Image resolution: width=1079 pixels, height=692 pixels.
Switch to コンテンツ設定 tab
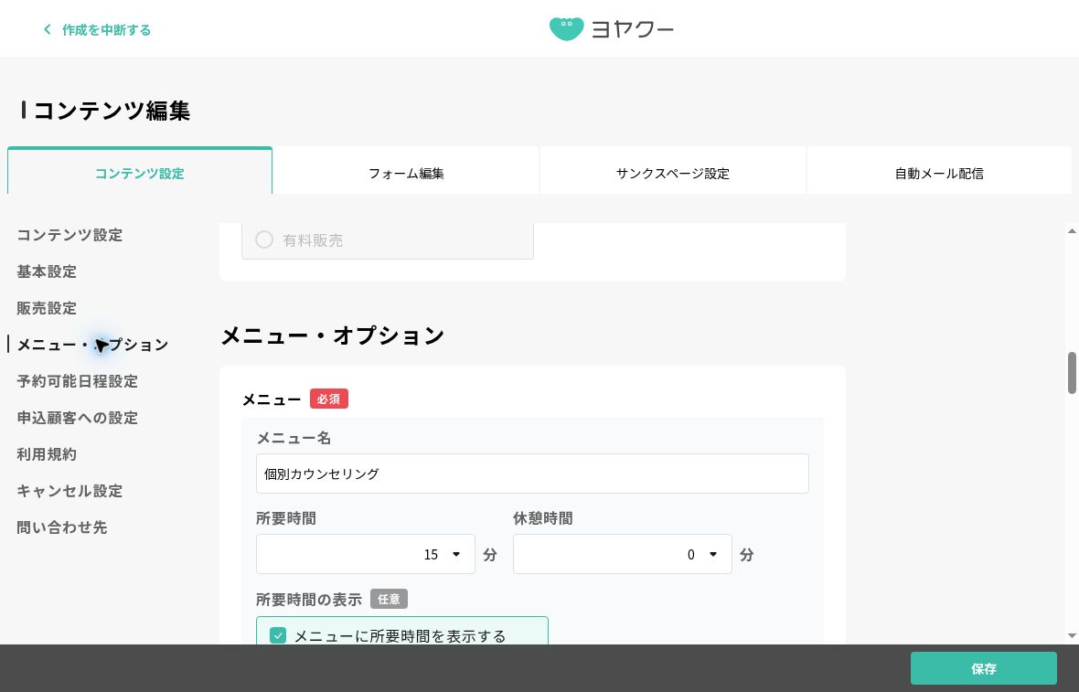(x=140, y=173)
